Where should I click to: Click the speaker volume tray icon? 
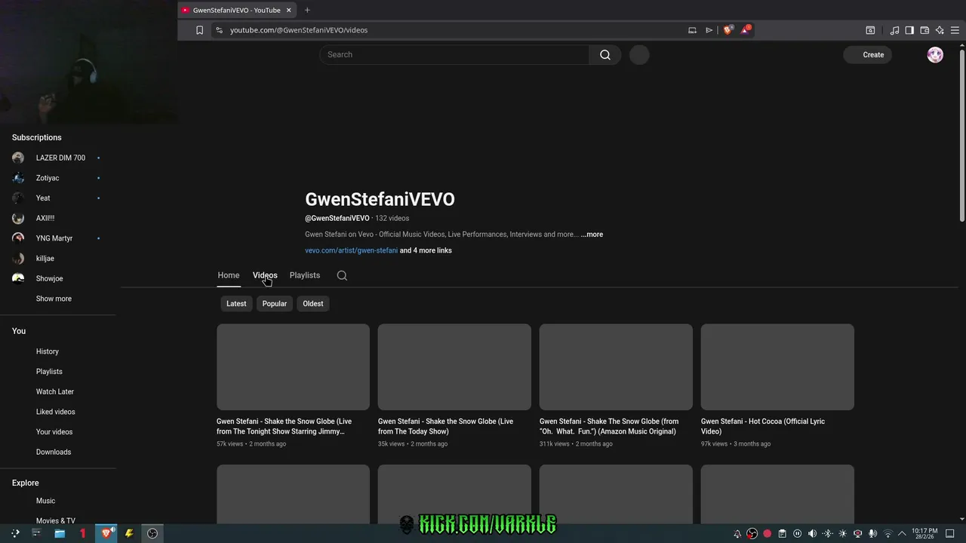tap(812, 534)
